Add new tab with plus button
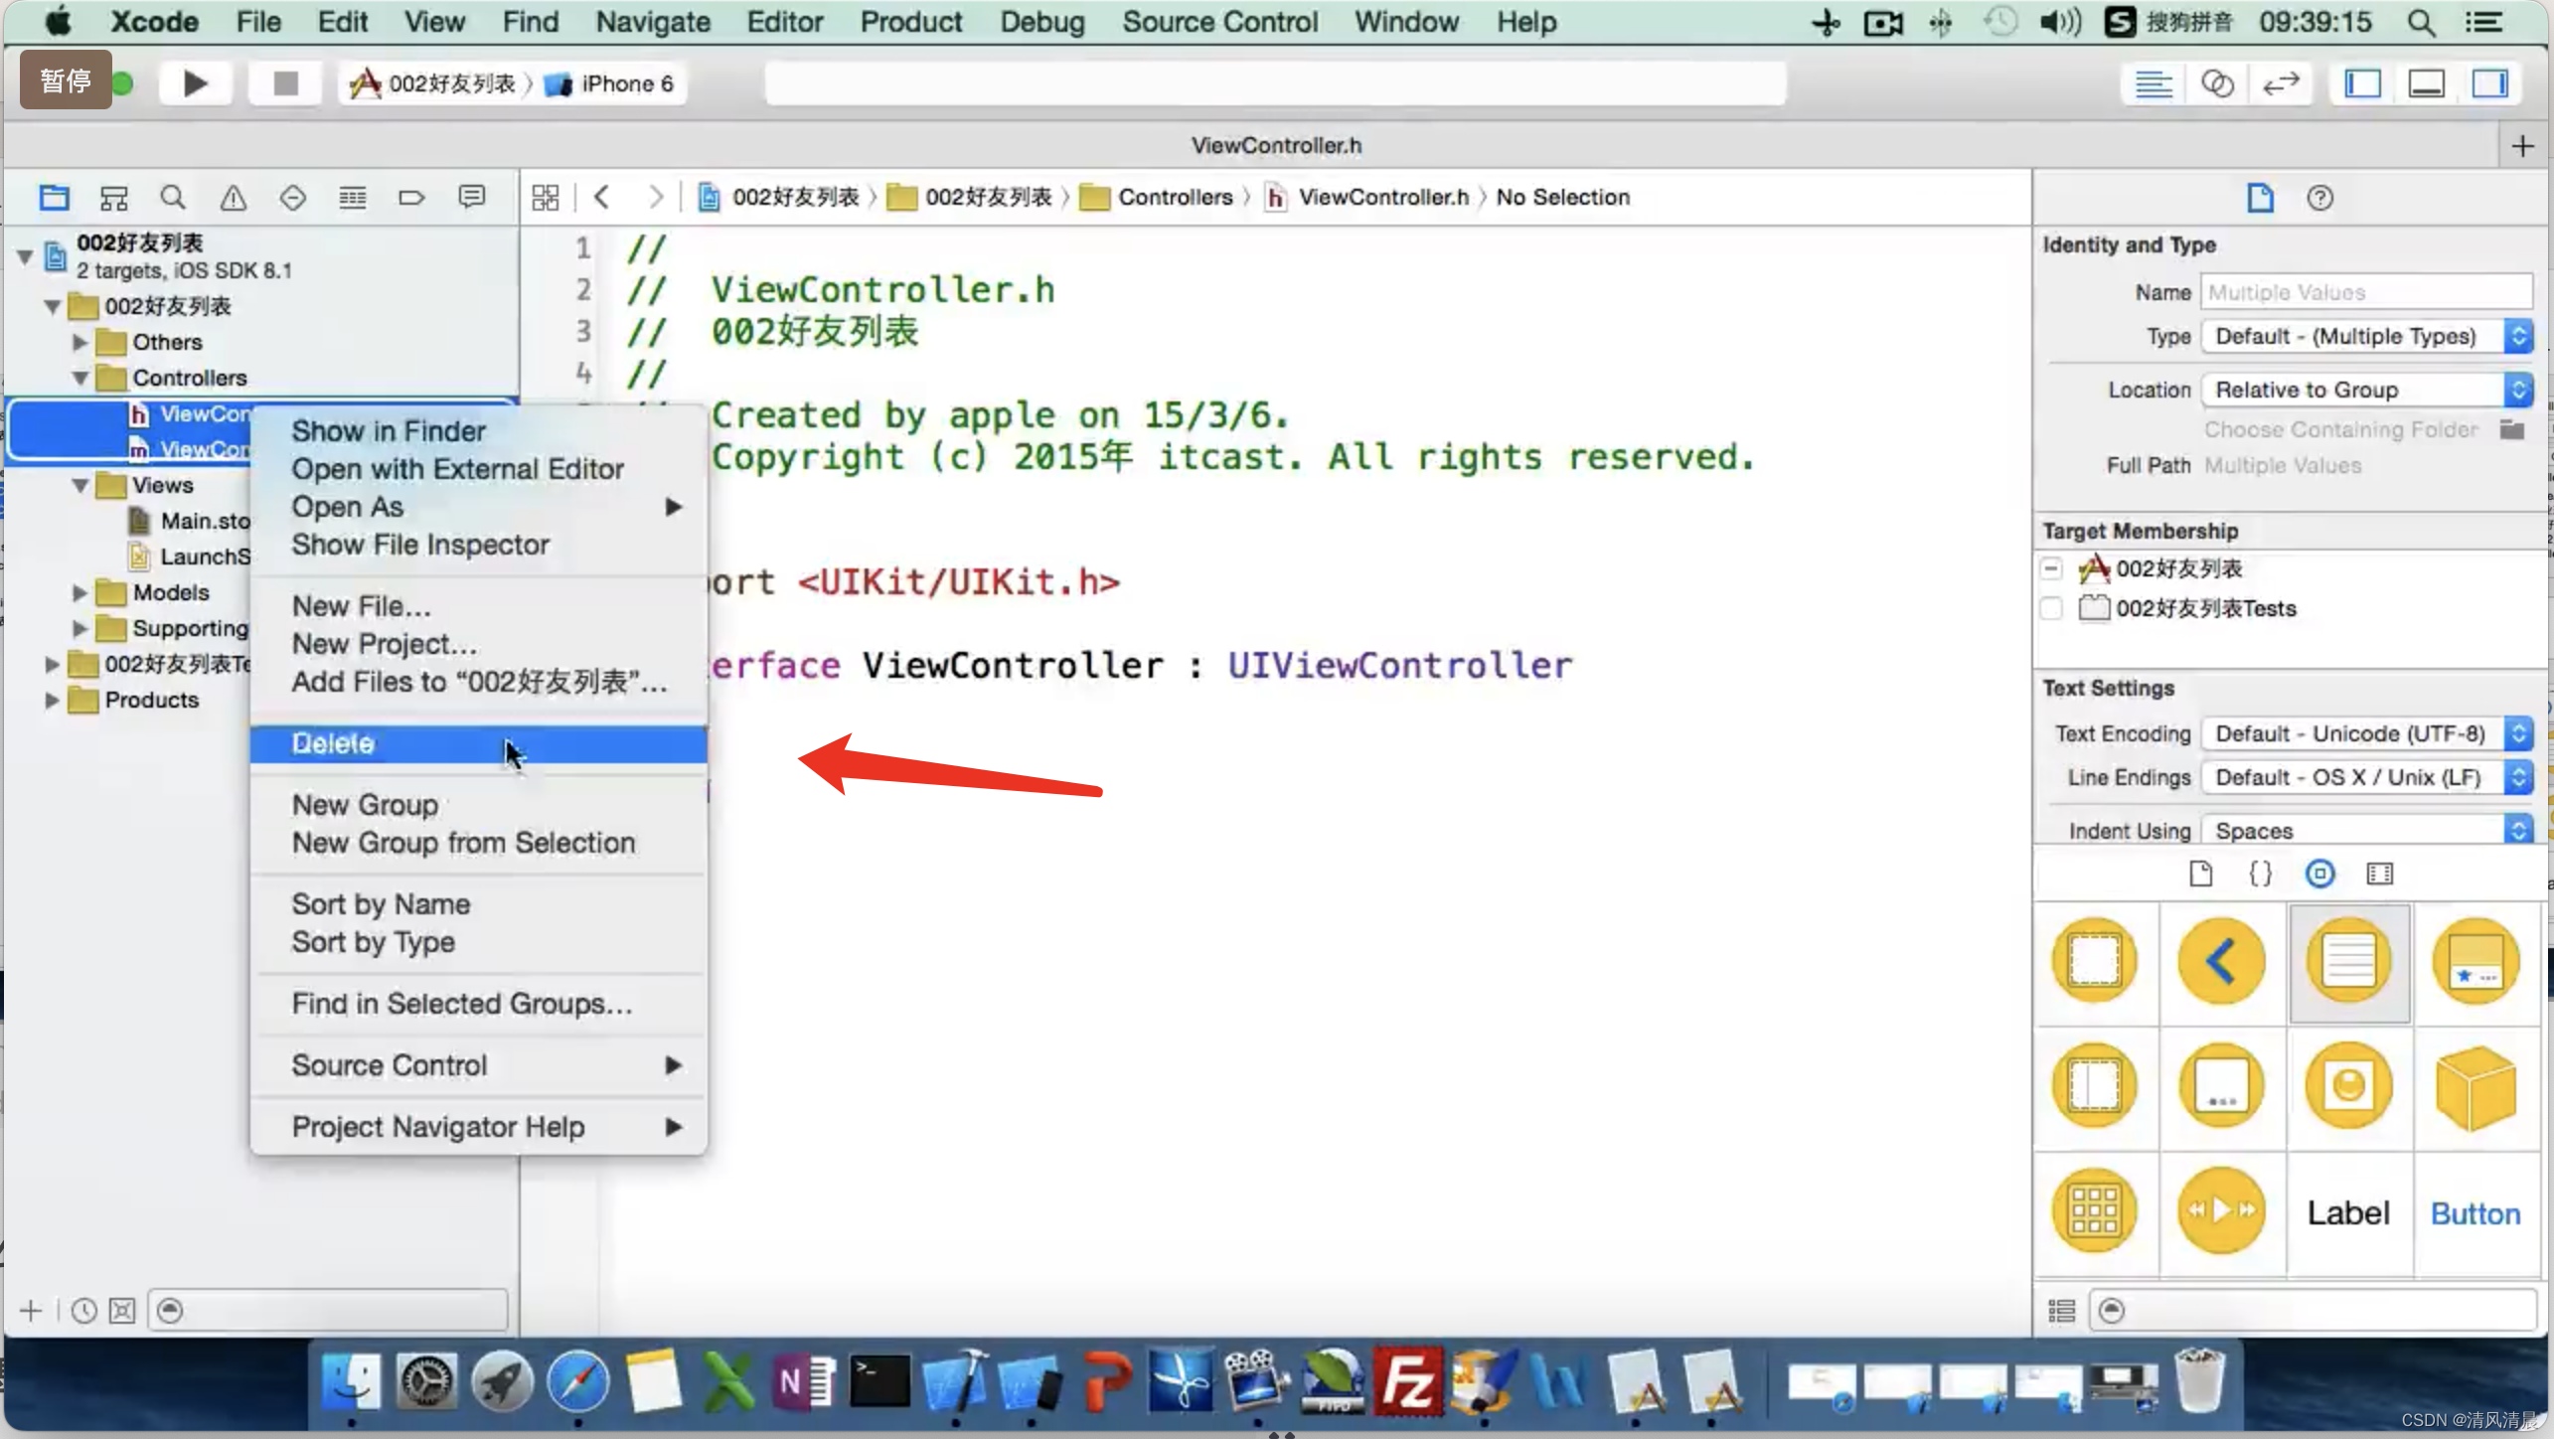 coord(2522,146)
